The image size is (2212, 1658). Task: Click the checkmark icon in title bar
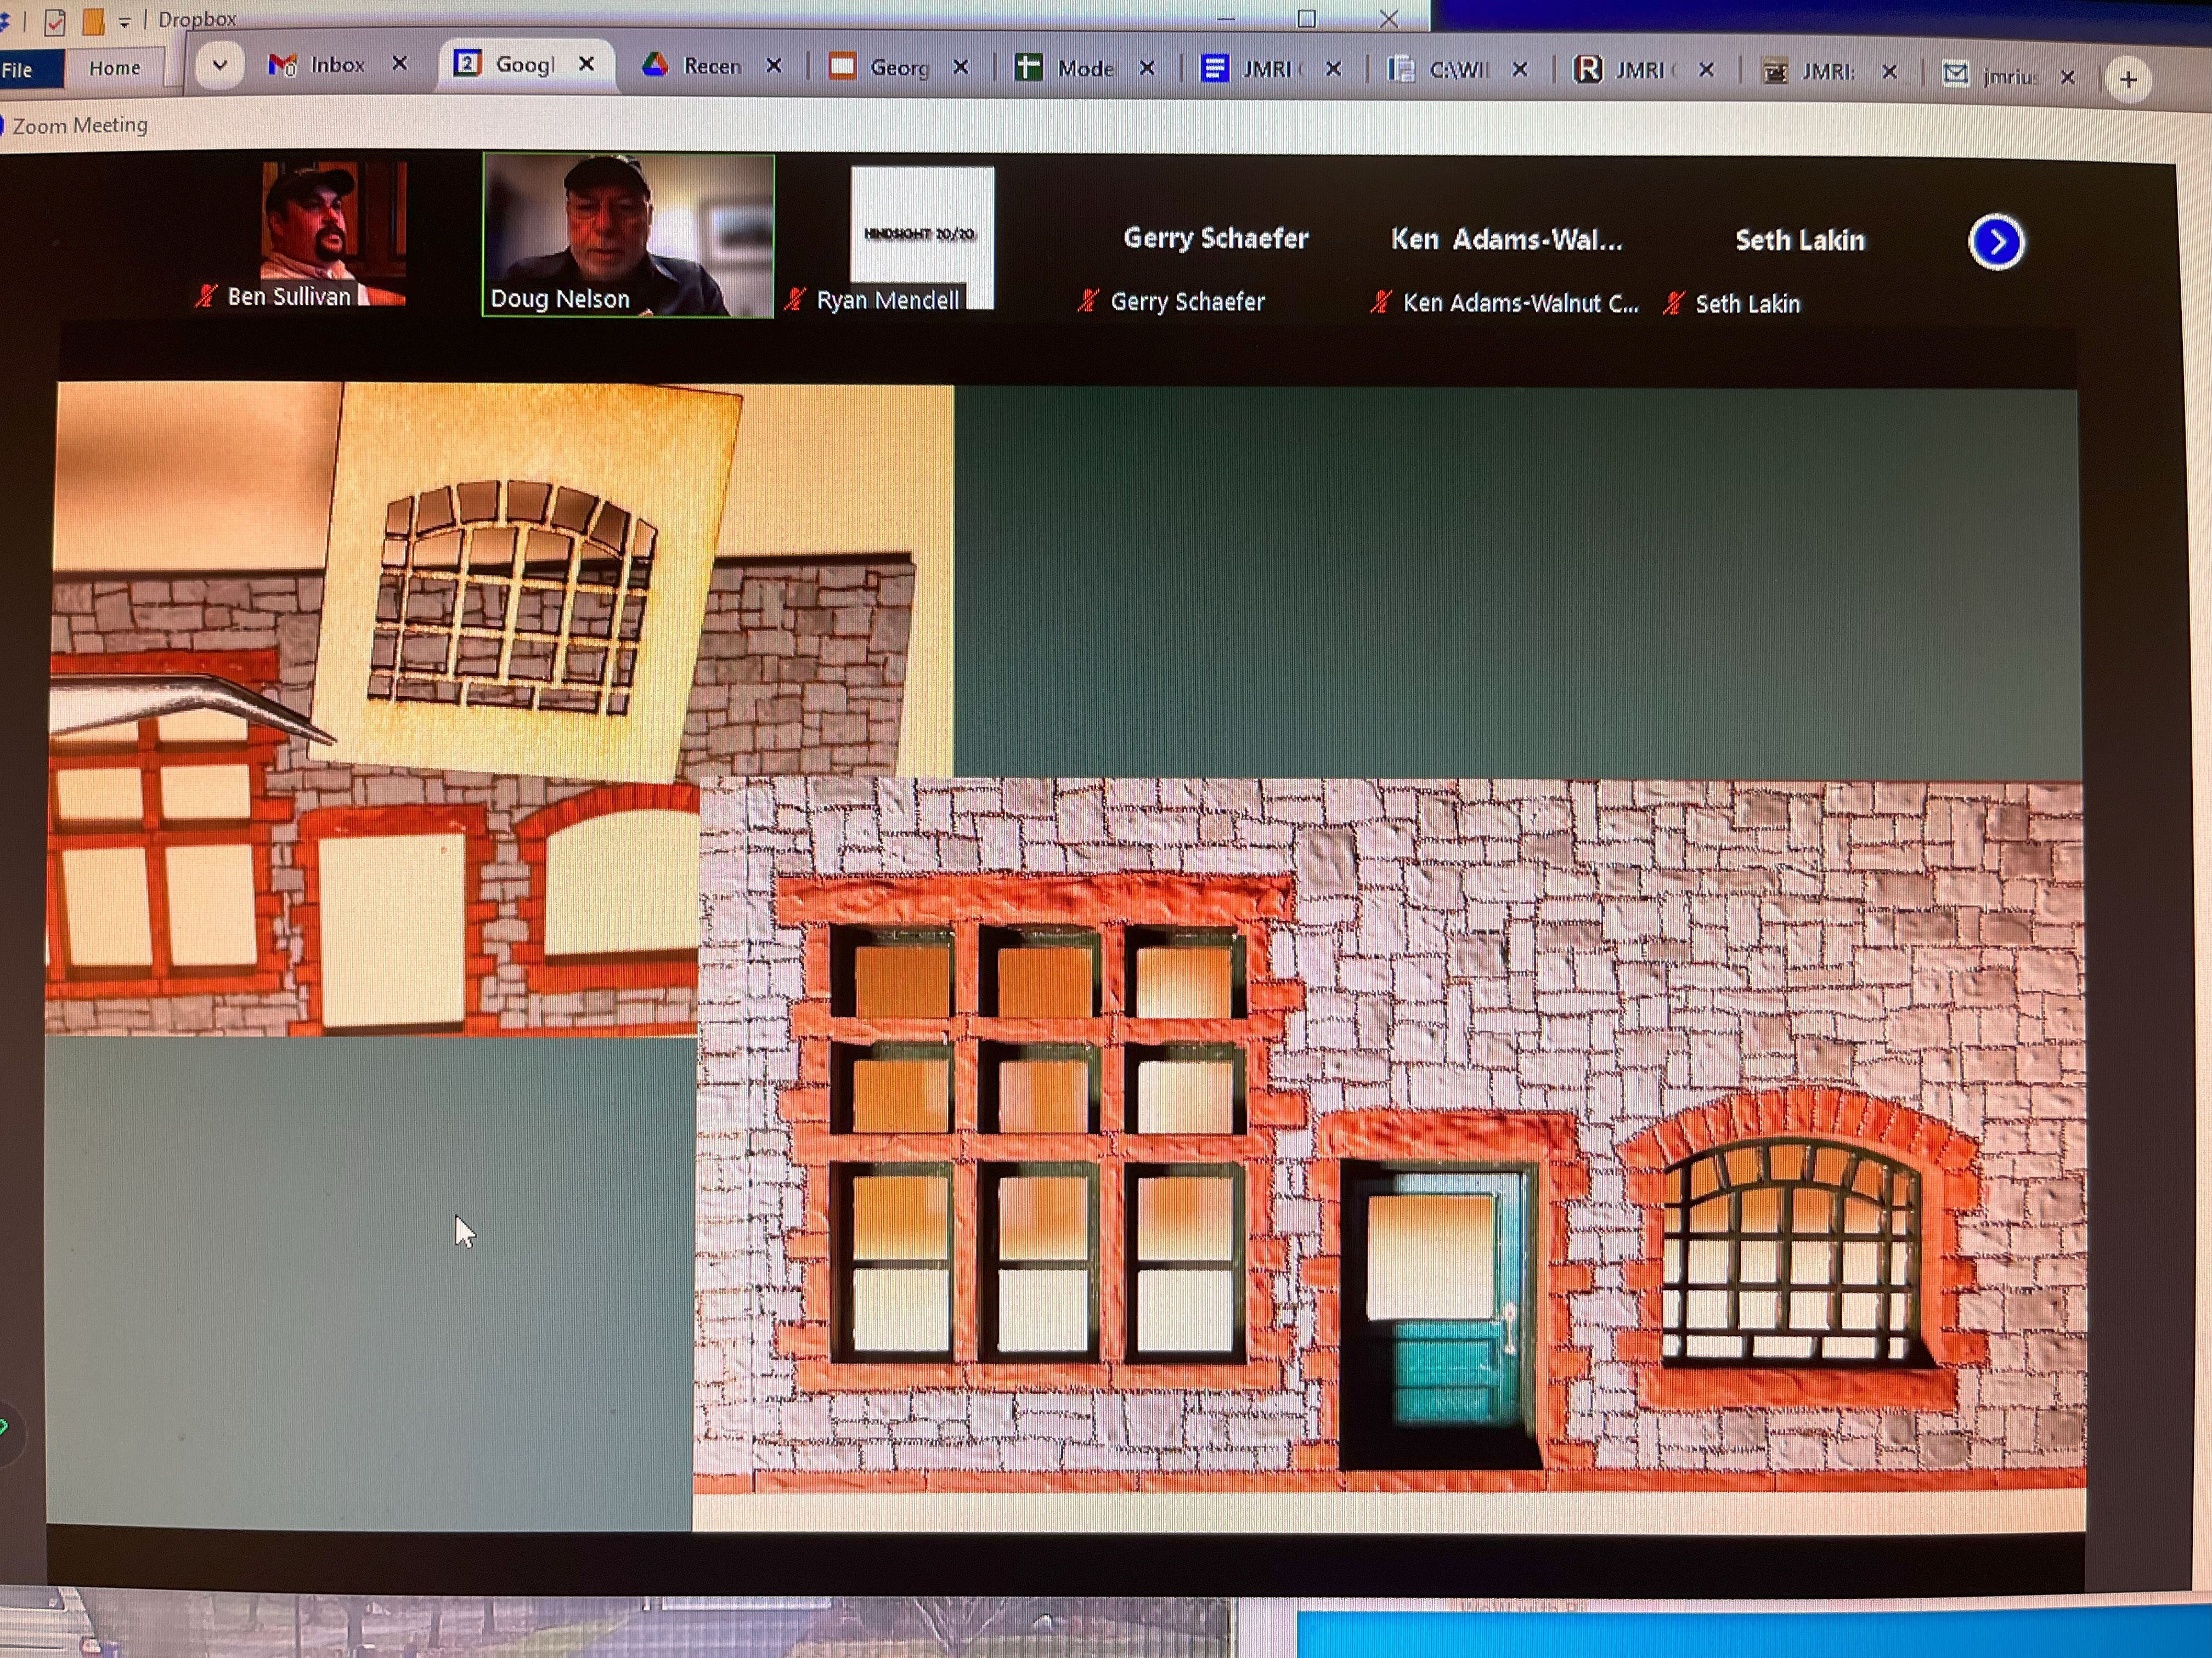(55, 21)
